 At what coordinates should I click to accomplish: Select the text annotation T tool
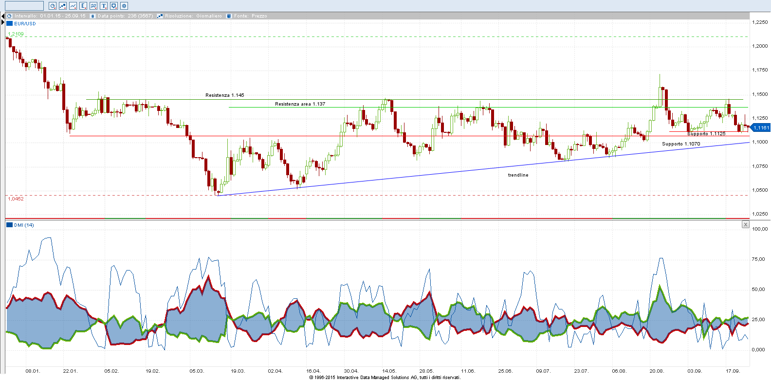point(104,6)
